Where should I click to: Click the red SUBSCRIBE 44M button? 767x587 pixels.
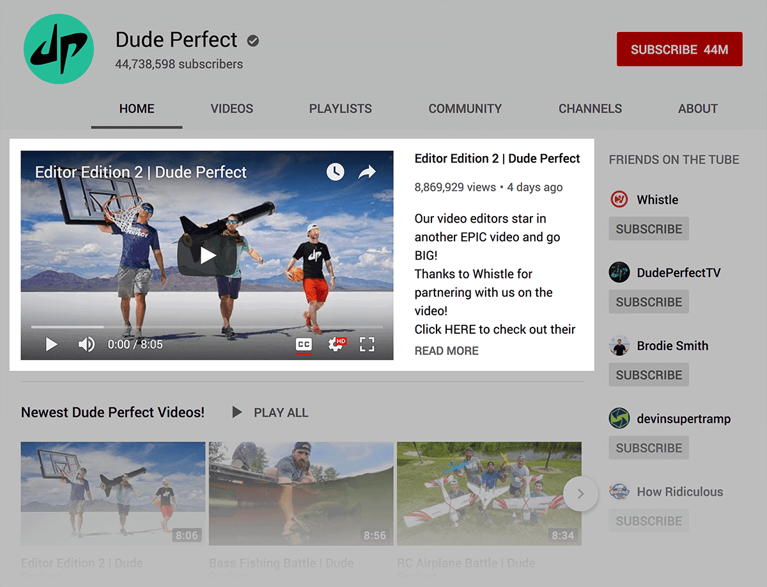[679, 49]
